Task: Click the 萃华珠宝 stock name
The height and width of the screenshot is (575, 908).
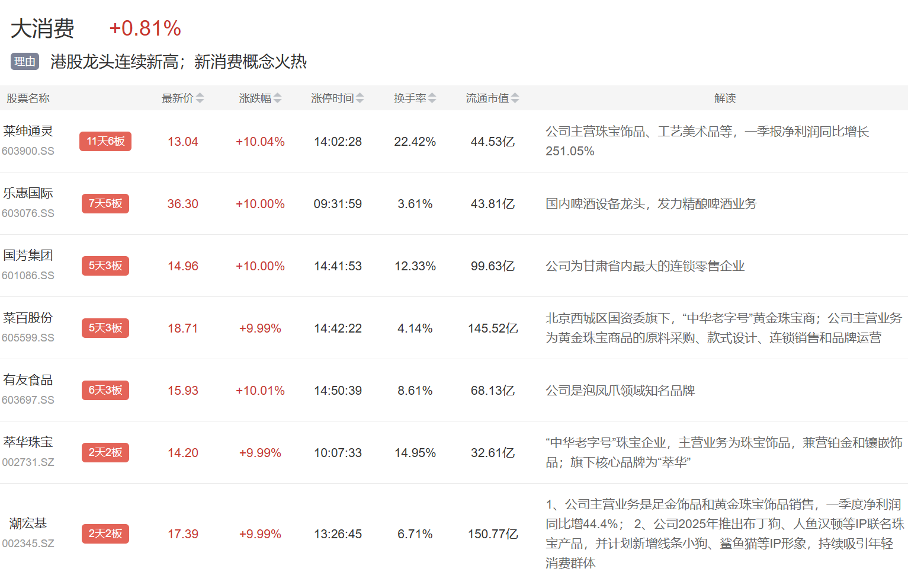Action: [x=28, y=443]
